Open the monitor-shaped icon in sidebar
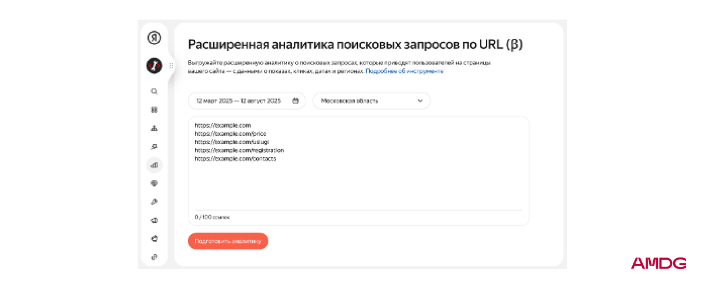The height and width of the screenshot is (288, 705). click(154, 183)
